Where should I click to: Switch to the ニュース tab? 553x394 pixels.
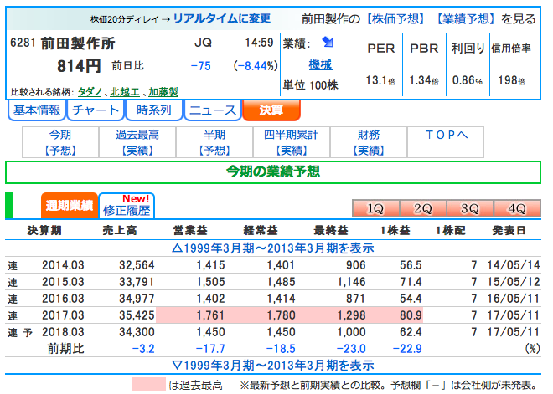click(213, 110)
